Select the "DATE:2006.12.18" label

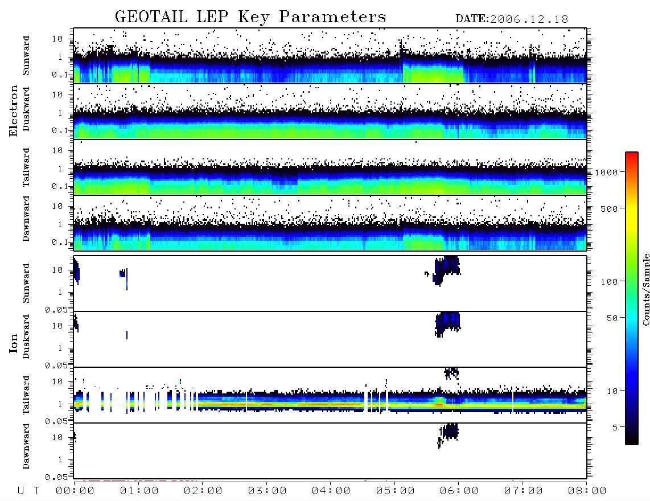[512, 19]
